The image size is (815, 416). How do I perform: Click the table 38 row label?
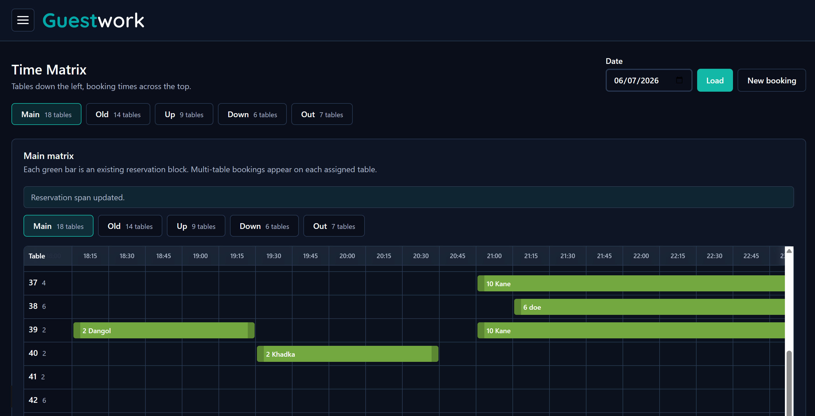point(48,306)
